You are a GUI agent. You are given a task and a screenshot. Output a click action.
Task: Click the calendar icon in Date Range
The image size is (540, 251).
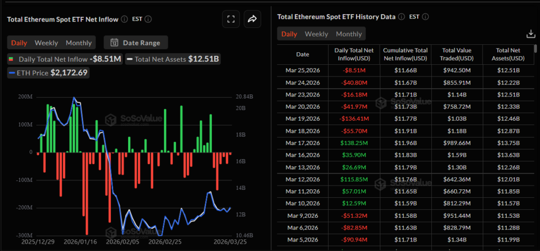(x=114, y=43)
